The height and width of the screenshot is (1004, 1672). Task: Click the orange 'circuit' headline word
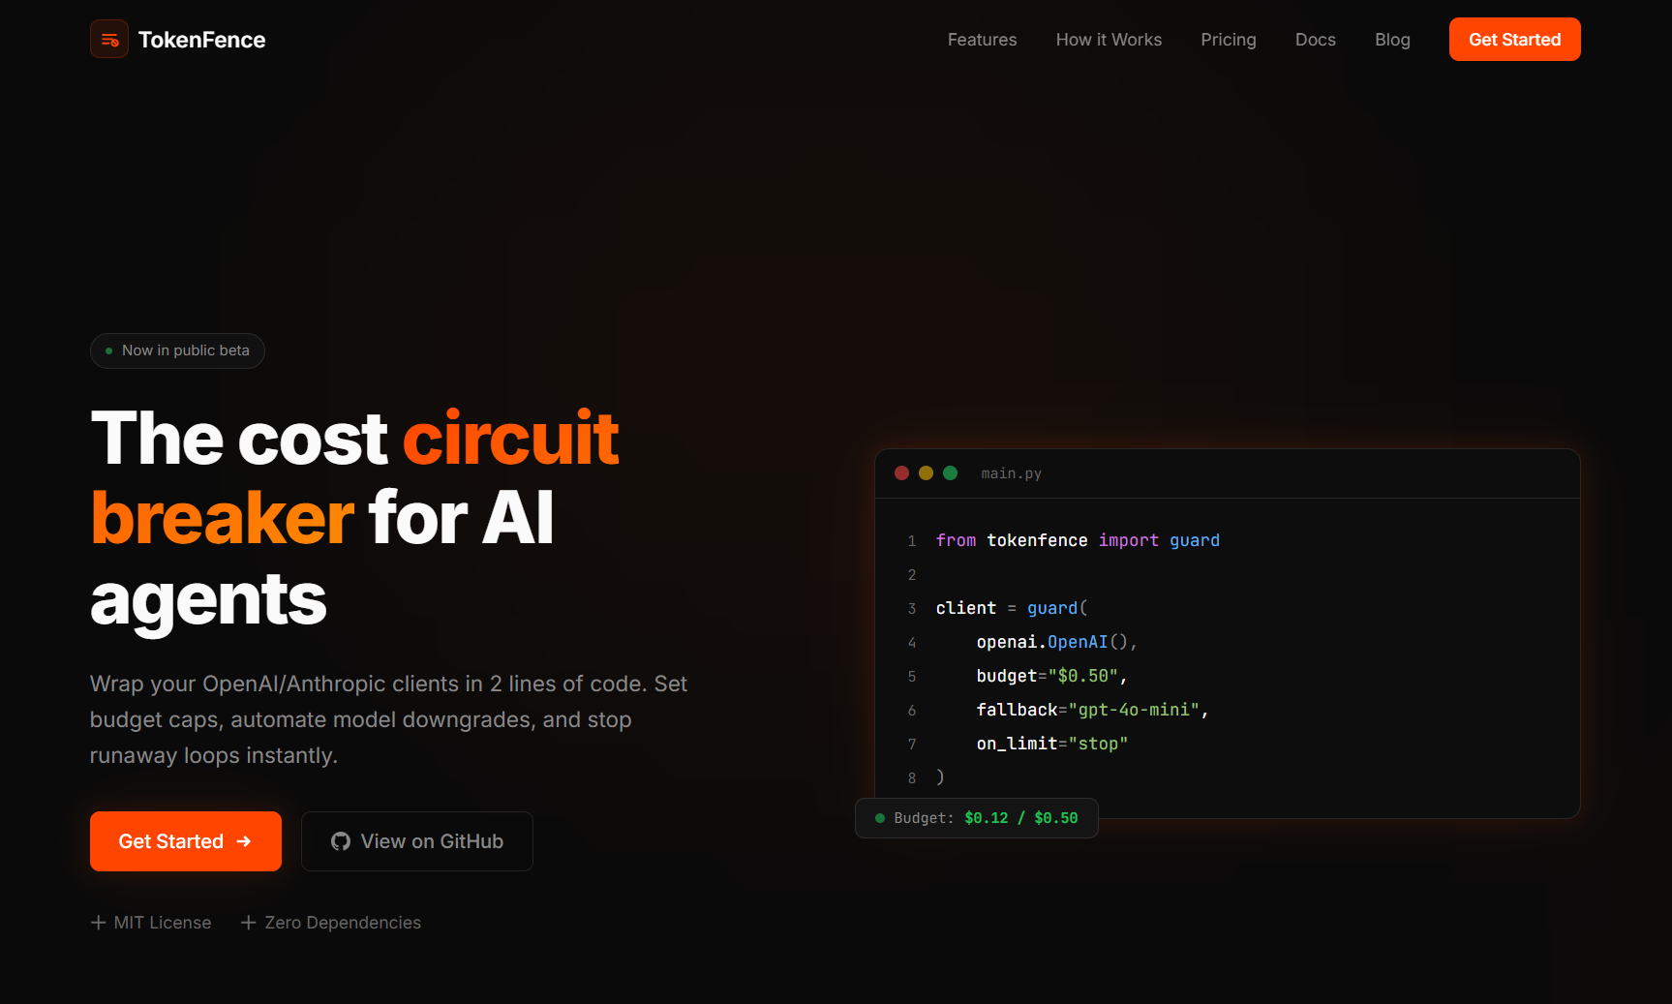[510, 439]
